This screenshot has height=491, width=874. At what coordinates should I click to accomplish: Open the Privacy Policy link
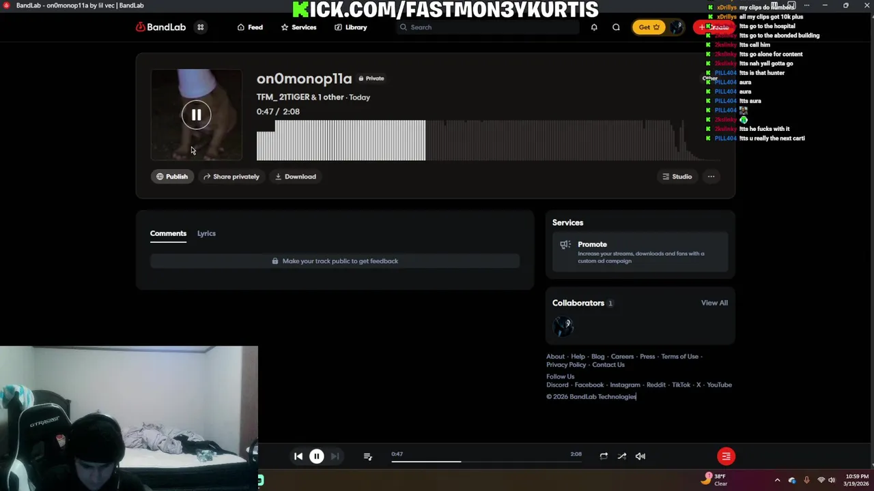[566, 365]
